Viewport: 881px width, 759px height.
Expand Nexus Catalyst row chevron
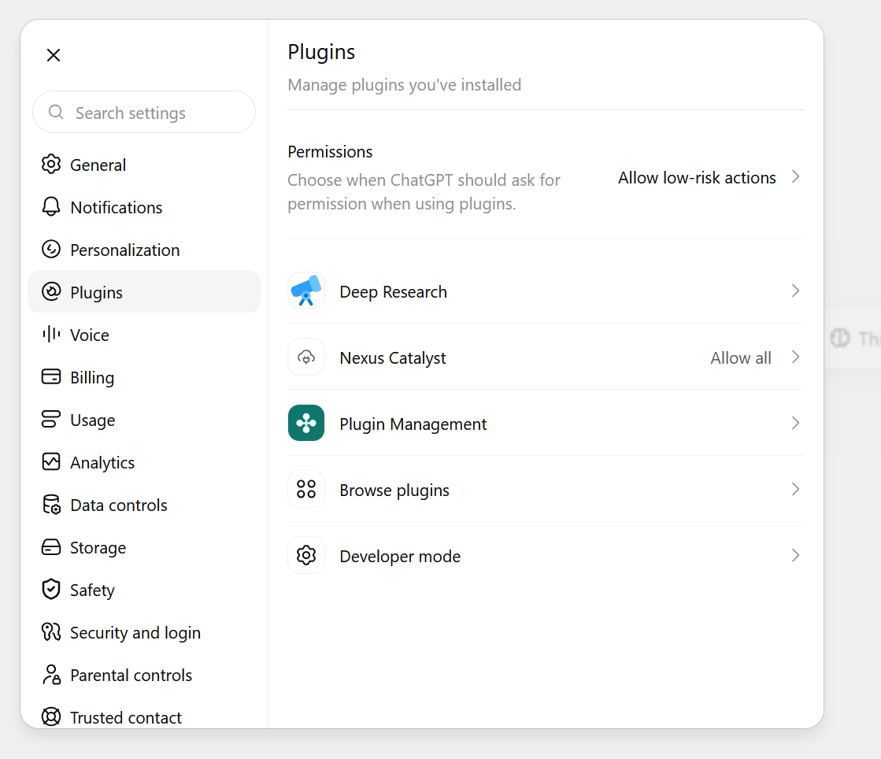[x=796, y=357]
